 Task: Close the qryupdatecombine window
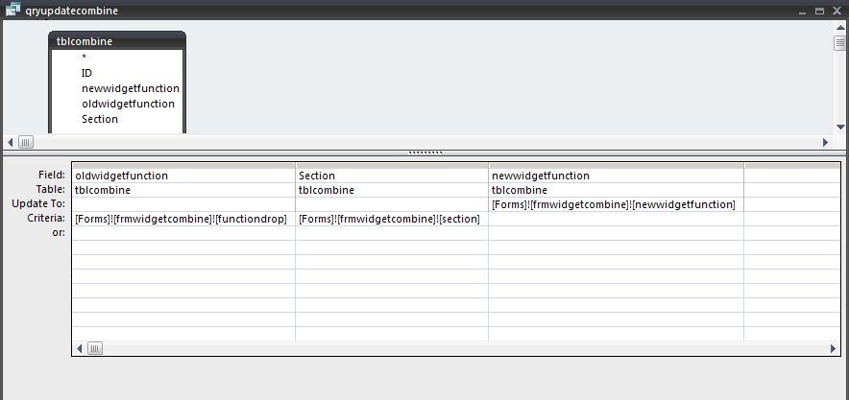(x=837, y=11)
